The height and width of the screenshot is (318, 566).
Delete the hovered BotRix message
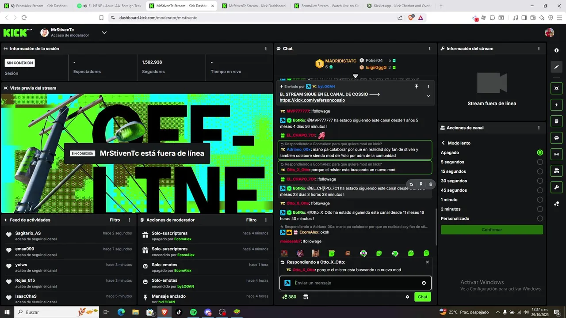(x=431, y=185)
